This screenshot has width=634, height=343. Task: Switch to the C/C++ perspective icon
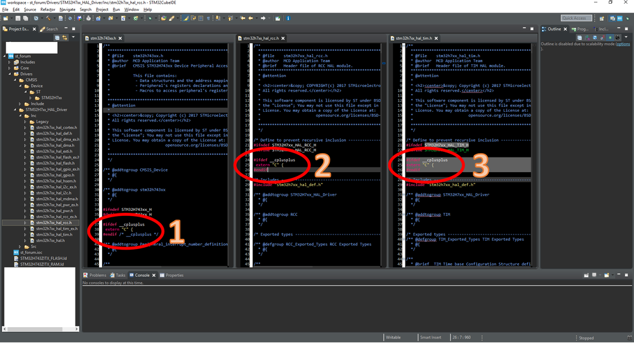612,18
